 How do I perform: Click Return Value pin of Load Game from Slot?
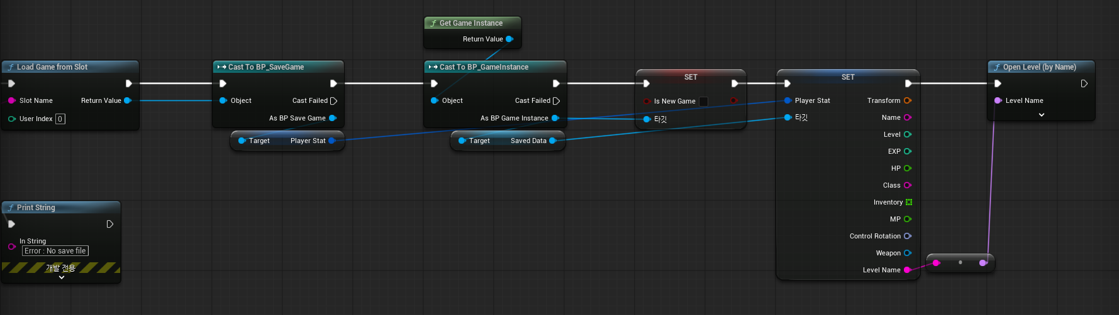128,100
